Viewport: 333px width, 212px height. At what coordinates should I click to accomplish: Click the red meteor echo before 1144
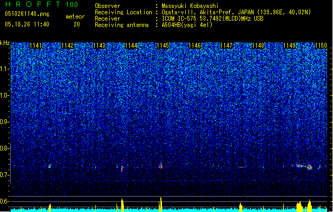tap(122, 169)
